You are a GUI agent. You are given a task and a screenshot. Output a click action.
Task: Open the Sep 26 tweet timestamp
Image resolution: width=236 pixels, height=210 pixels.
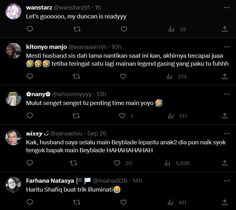click(97, 134)
